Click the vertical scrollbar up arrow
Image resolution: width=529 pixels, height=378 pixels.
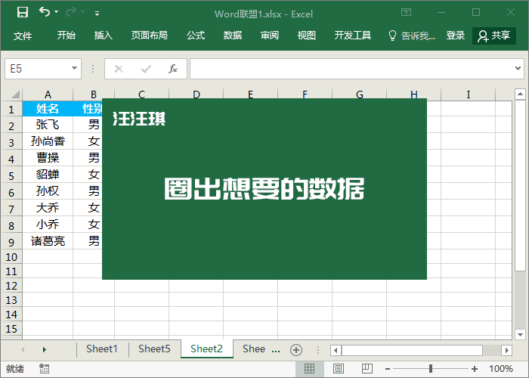point(520,94)
